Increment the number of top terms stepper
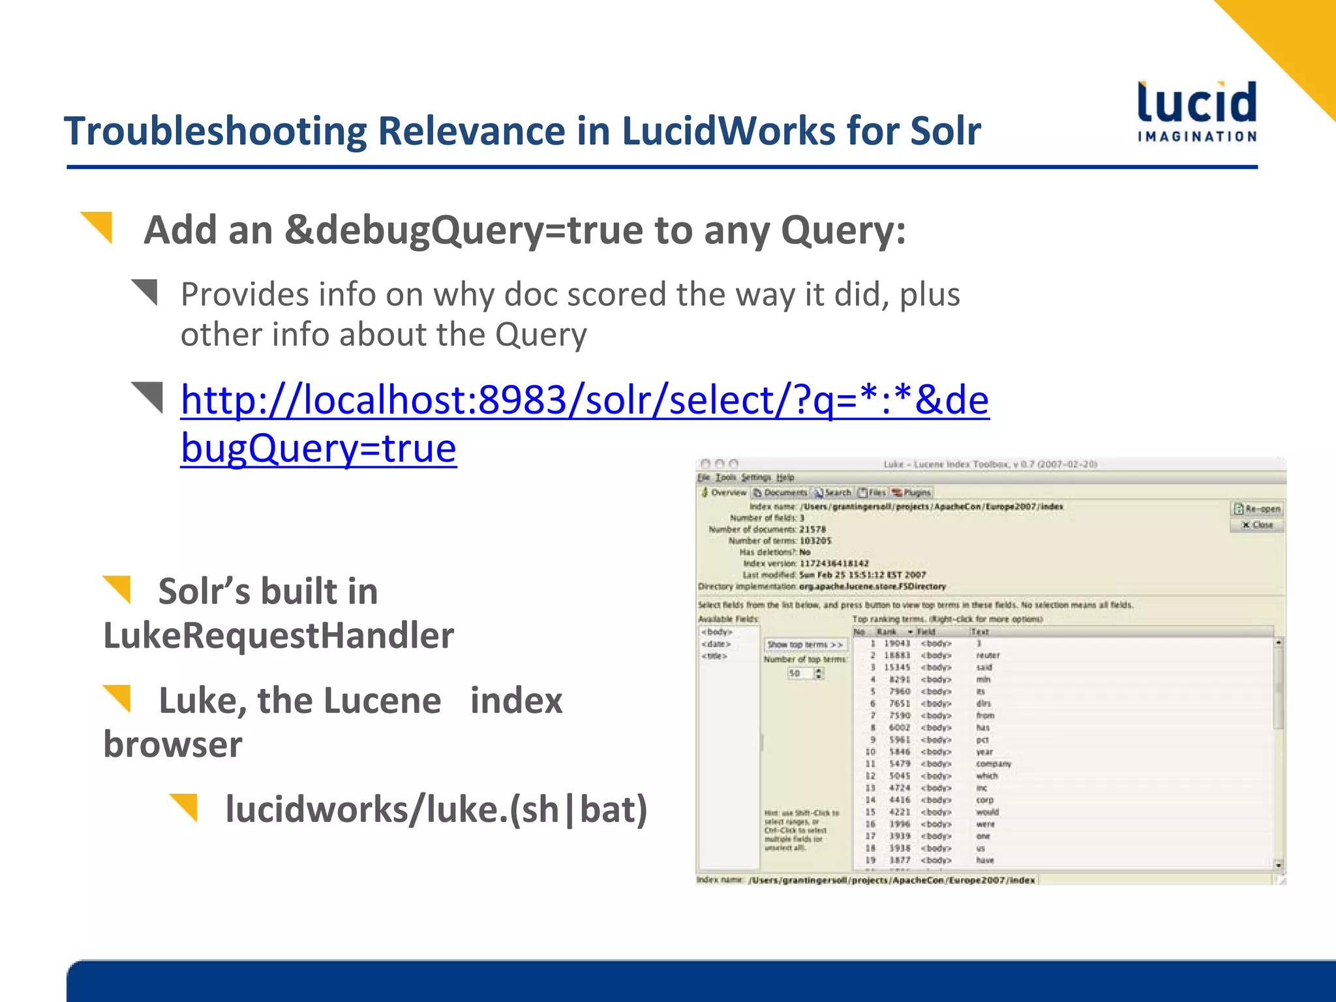Screen dimensions: 1336x1002 819,670
